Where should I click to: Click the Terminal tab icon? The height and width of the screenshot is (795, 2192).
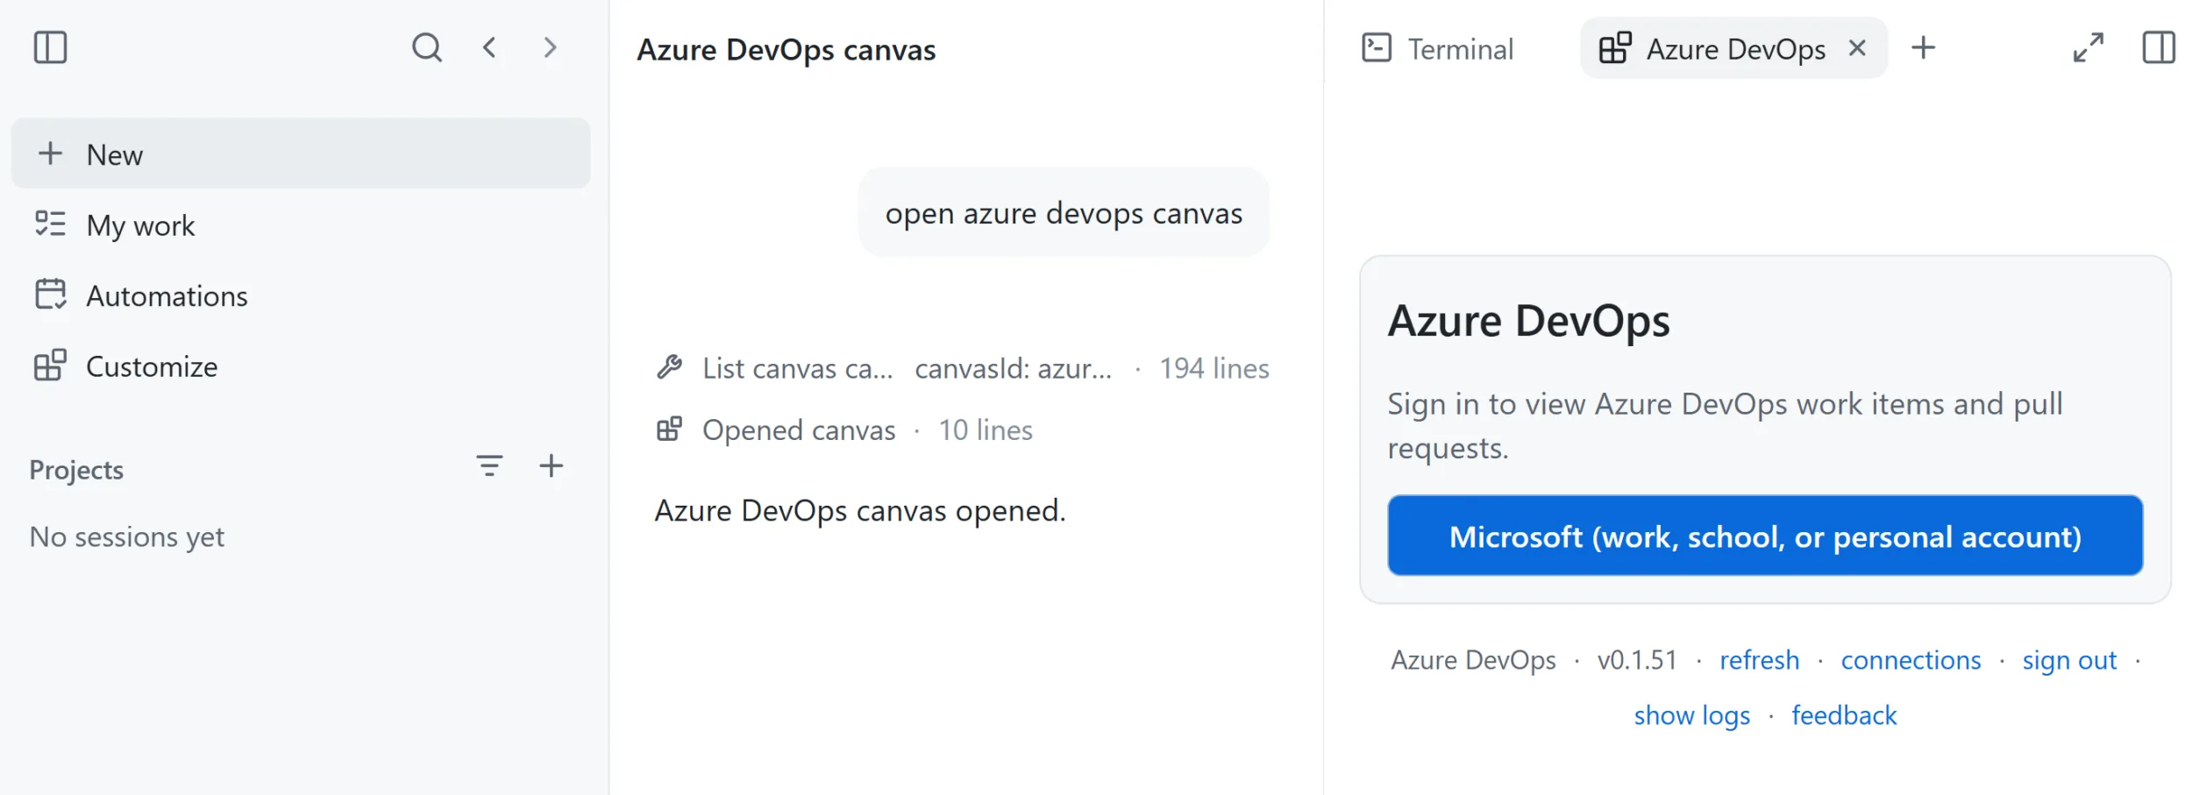point(1377,47)
